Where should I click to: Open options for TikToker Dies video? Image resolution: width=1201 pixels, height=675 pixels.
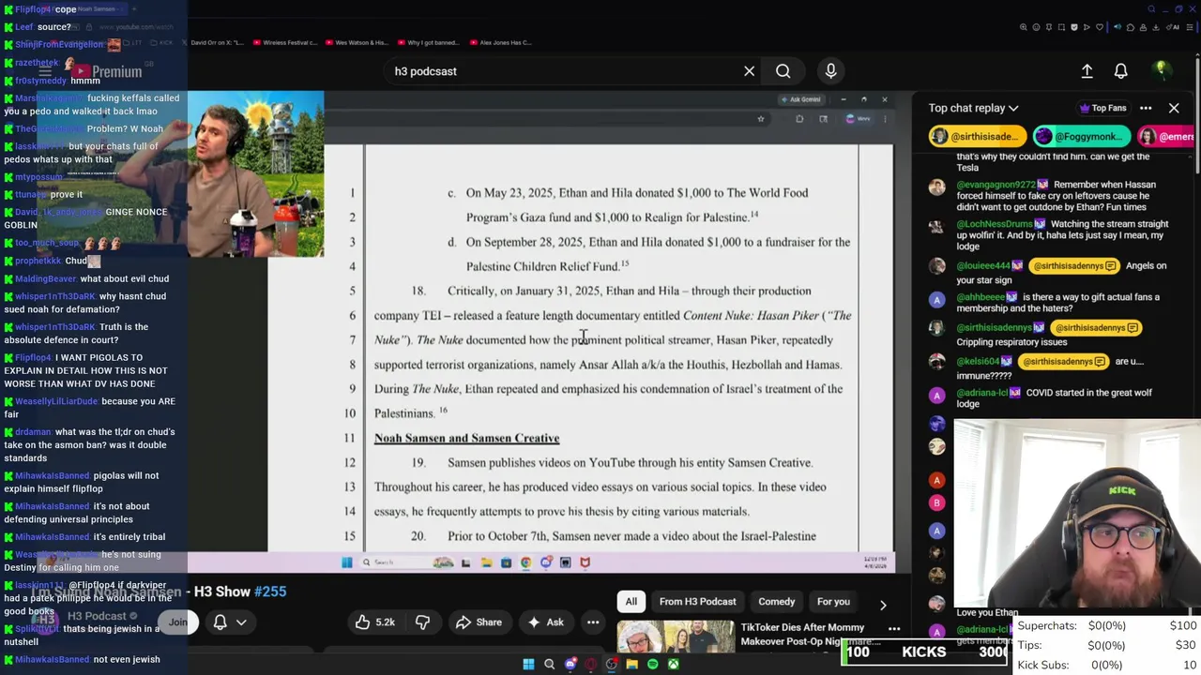click(x=894, y=629)
